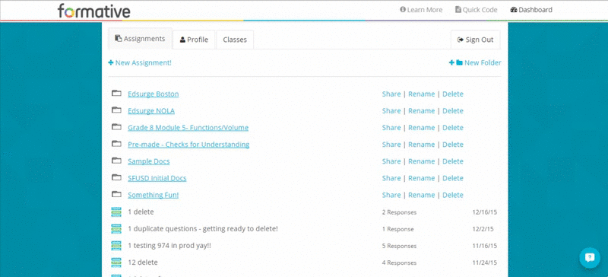Image resolution: width=608 pixels, height=277 pixels.
Task: Sign Out of the account
Action: click(x=476, y=40)
